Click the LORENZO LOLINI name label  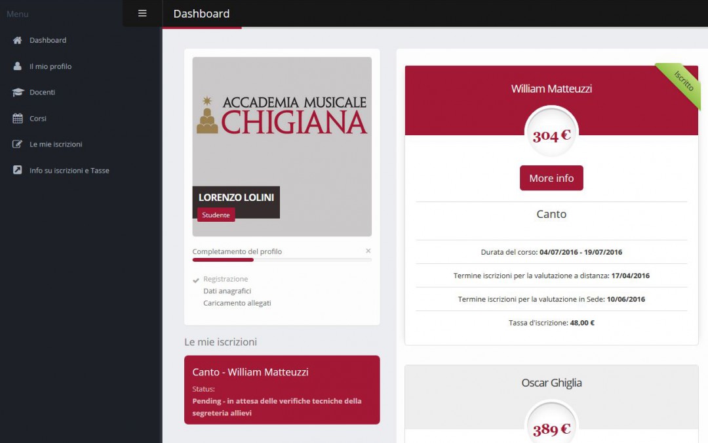tap(236, 198)
